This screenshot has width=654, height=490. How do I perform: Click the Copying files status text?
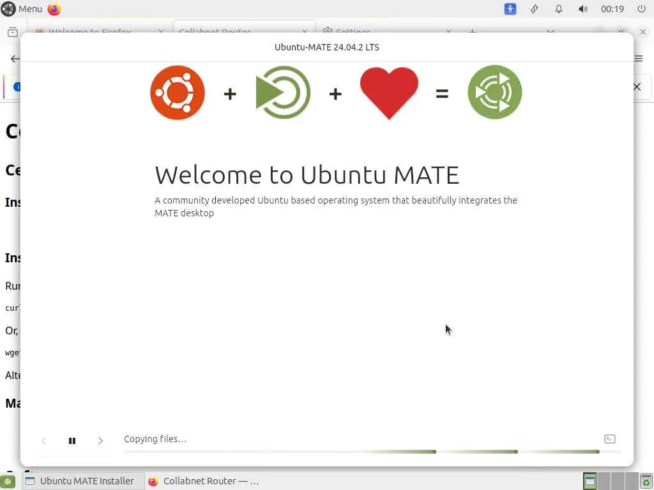click(155, 439)
